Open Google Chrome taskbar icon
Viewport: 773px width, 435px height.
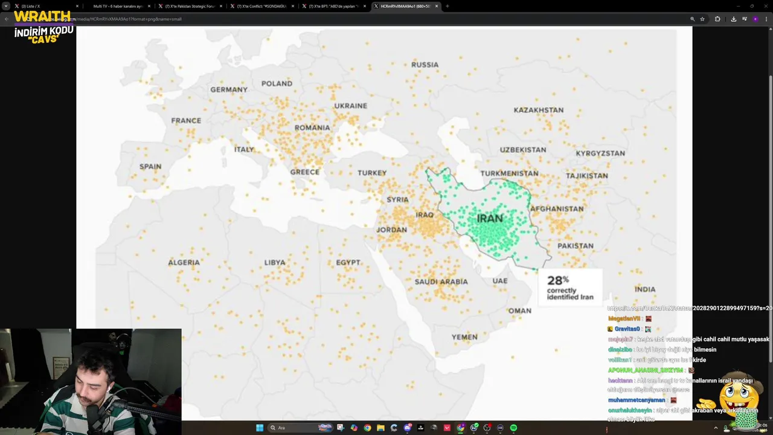367,428
